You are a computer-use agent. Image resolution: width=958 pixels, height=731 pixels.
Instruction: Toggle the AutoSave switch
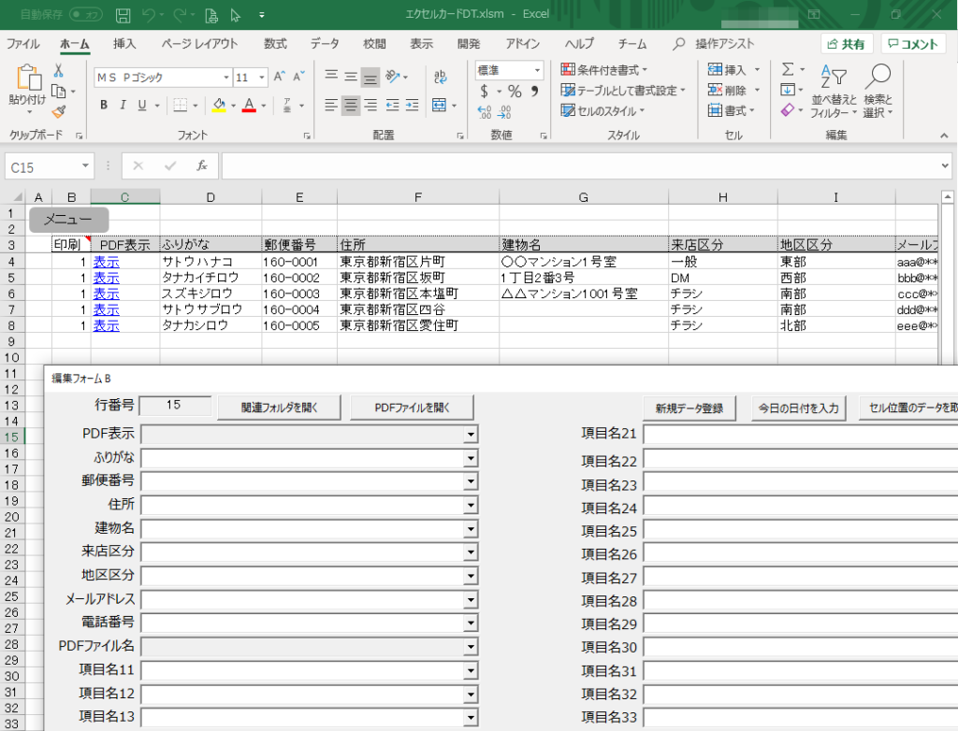(86, 15)
